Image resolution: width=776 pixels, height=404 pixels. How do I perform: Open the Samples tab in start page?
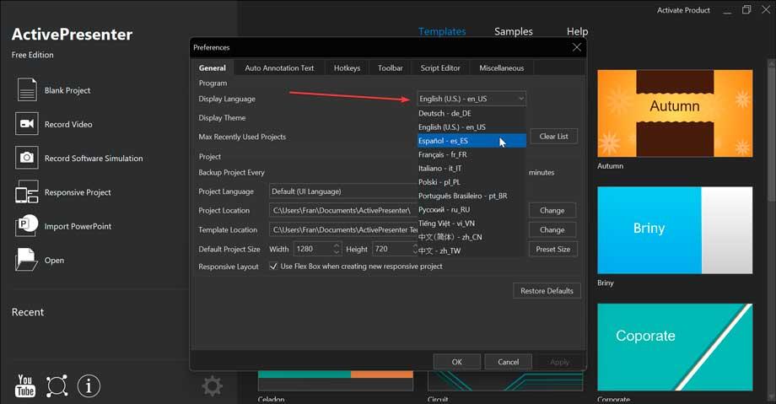click(x=513, y=31)
